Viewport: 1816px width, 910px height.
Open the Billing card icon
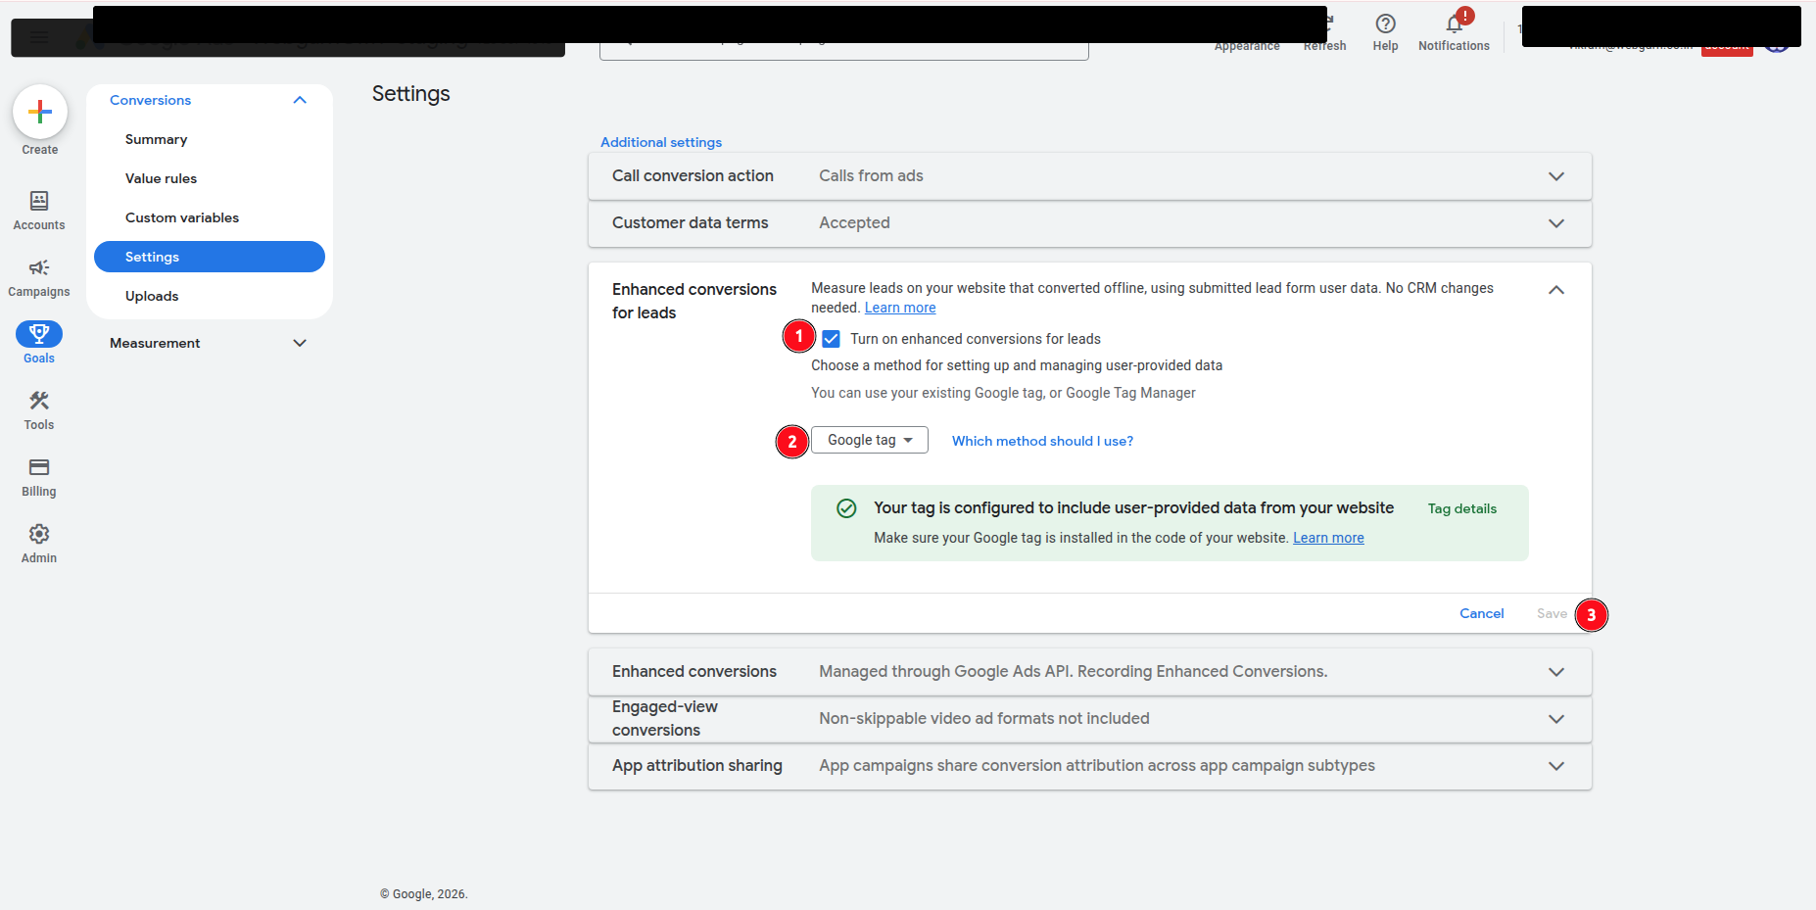pyautogui.click(x=39, y=467)
